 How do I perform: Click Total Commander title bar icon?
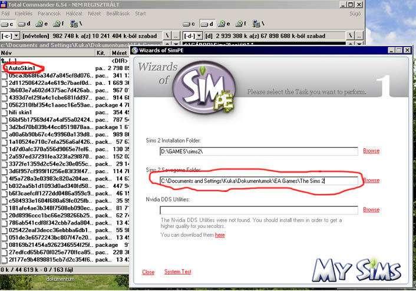coord(3,4)
